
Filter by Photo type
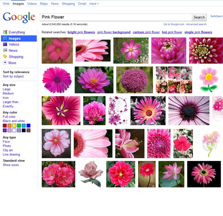(7, 146)
